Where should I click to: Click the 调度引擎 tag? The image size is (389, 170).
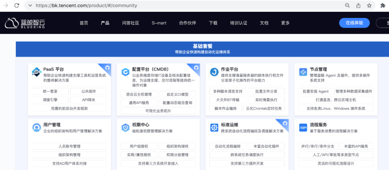[x=50, y=100]
